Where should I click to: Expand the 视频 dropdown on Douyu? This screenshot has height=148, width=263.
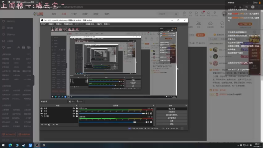[x=85, y=14]
